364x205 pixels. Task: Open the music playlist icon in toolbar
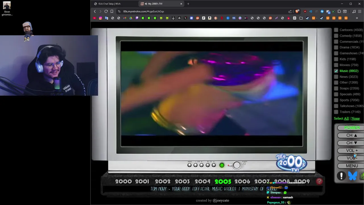tap(354, 11)
